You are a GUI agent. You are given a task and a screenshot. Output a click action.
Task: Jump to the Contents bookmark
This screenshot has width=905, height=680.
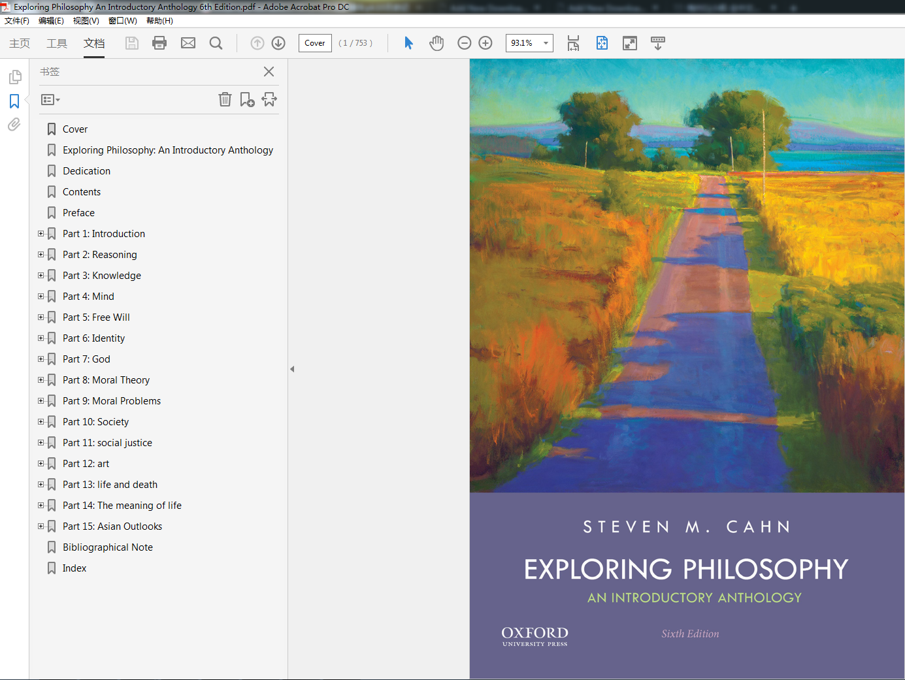[x=82, y=192]
